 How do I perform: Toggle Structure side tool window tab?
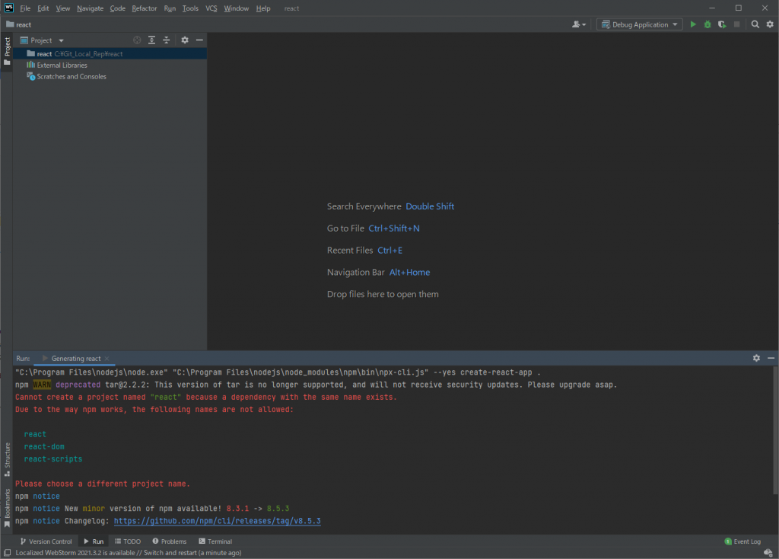click(7, 459)
